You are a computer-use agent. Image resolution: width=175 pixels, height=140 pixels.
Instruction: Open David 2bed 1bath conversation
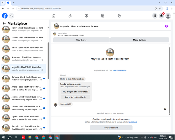(24, 108)
